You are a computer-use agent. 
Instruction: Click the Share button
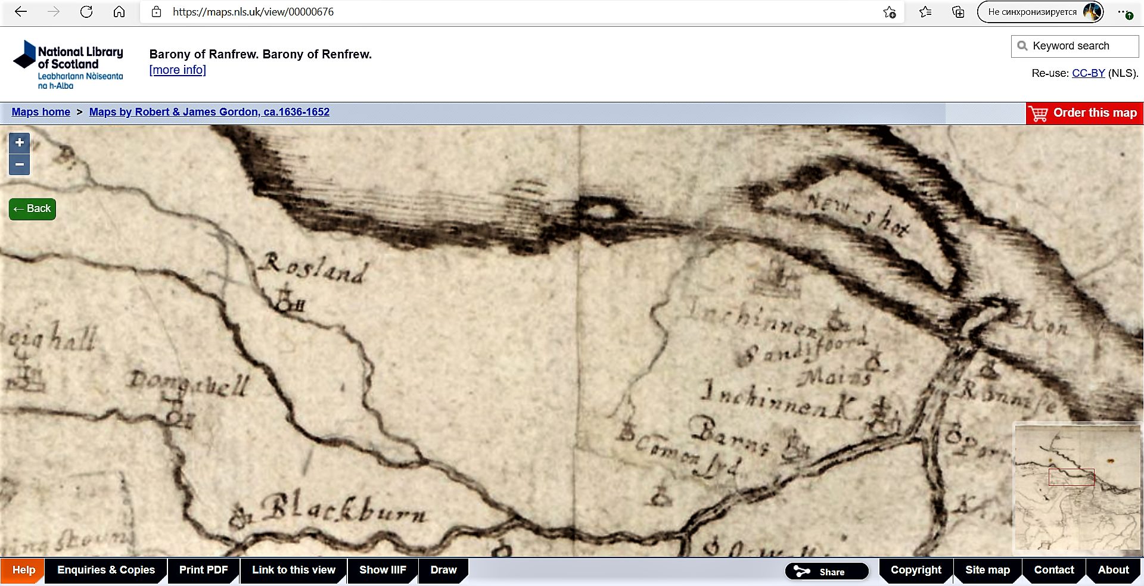coord(826,572)
